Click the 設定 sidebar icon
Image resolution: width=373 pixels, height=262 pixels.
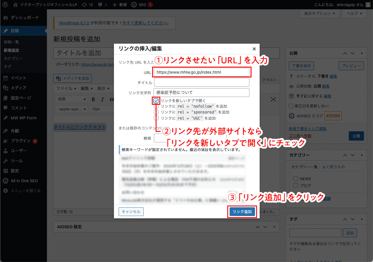coord(6,171)
